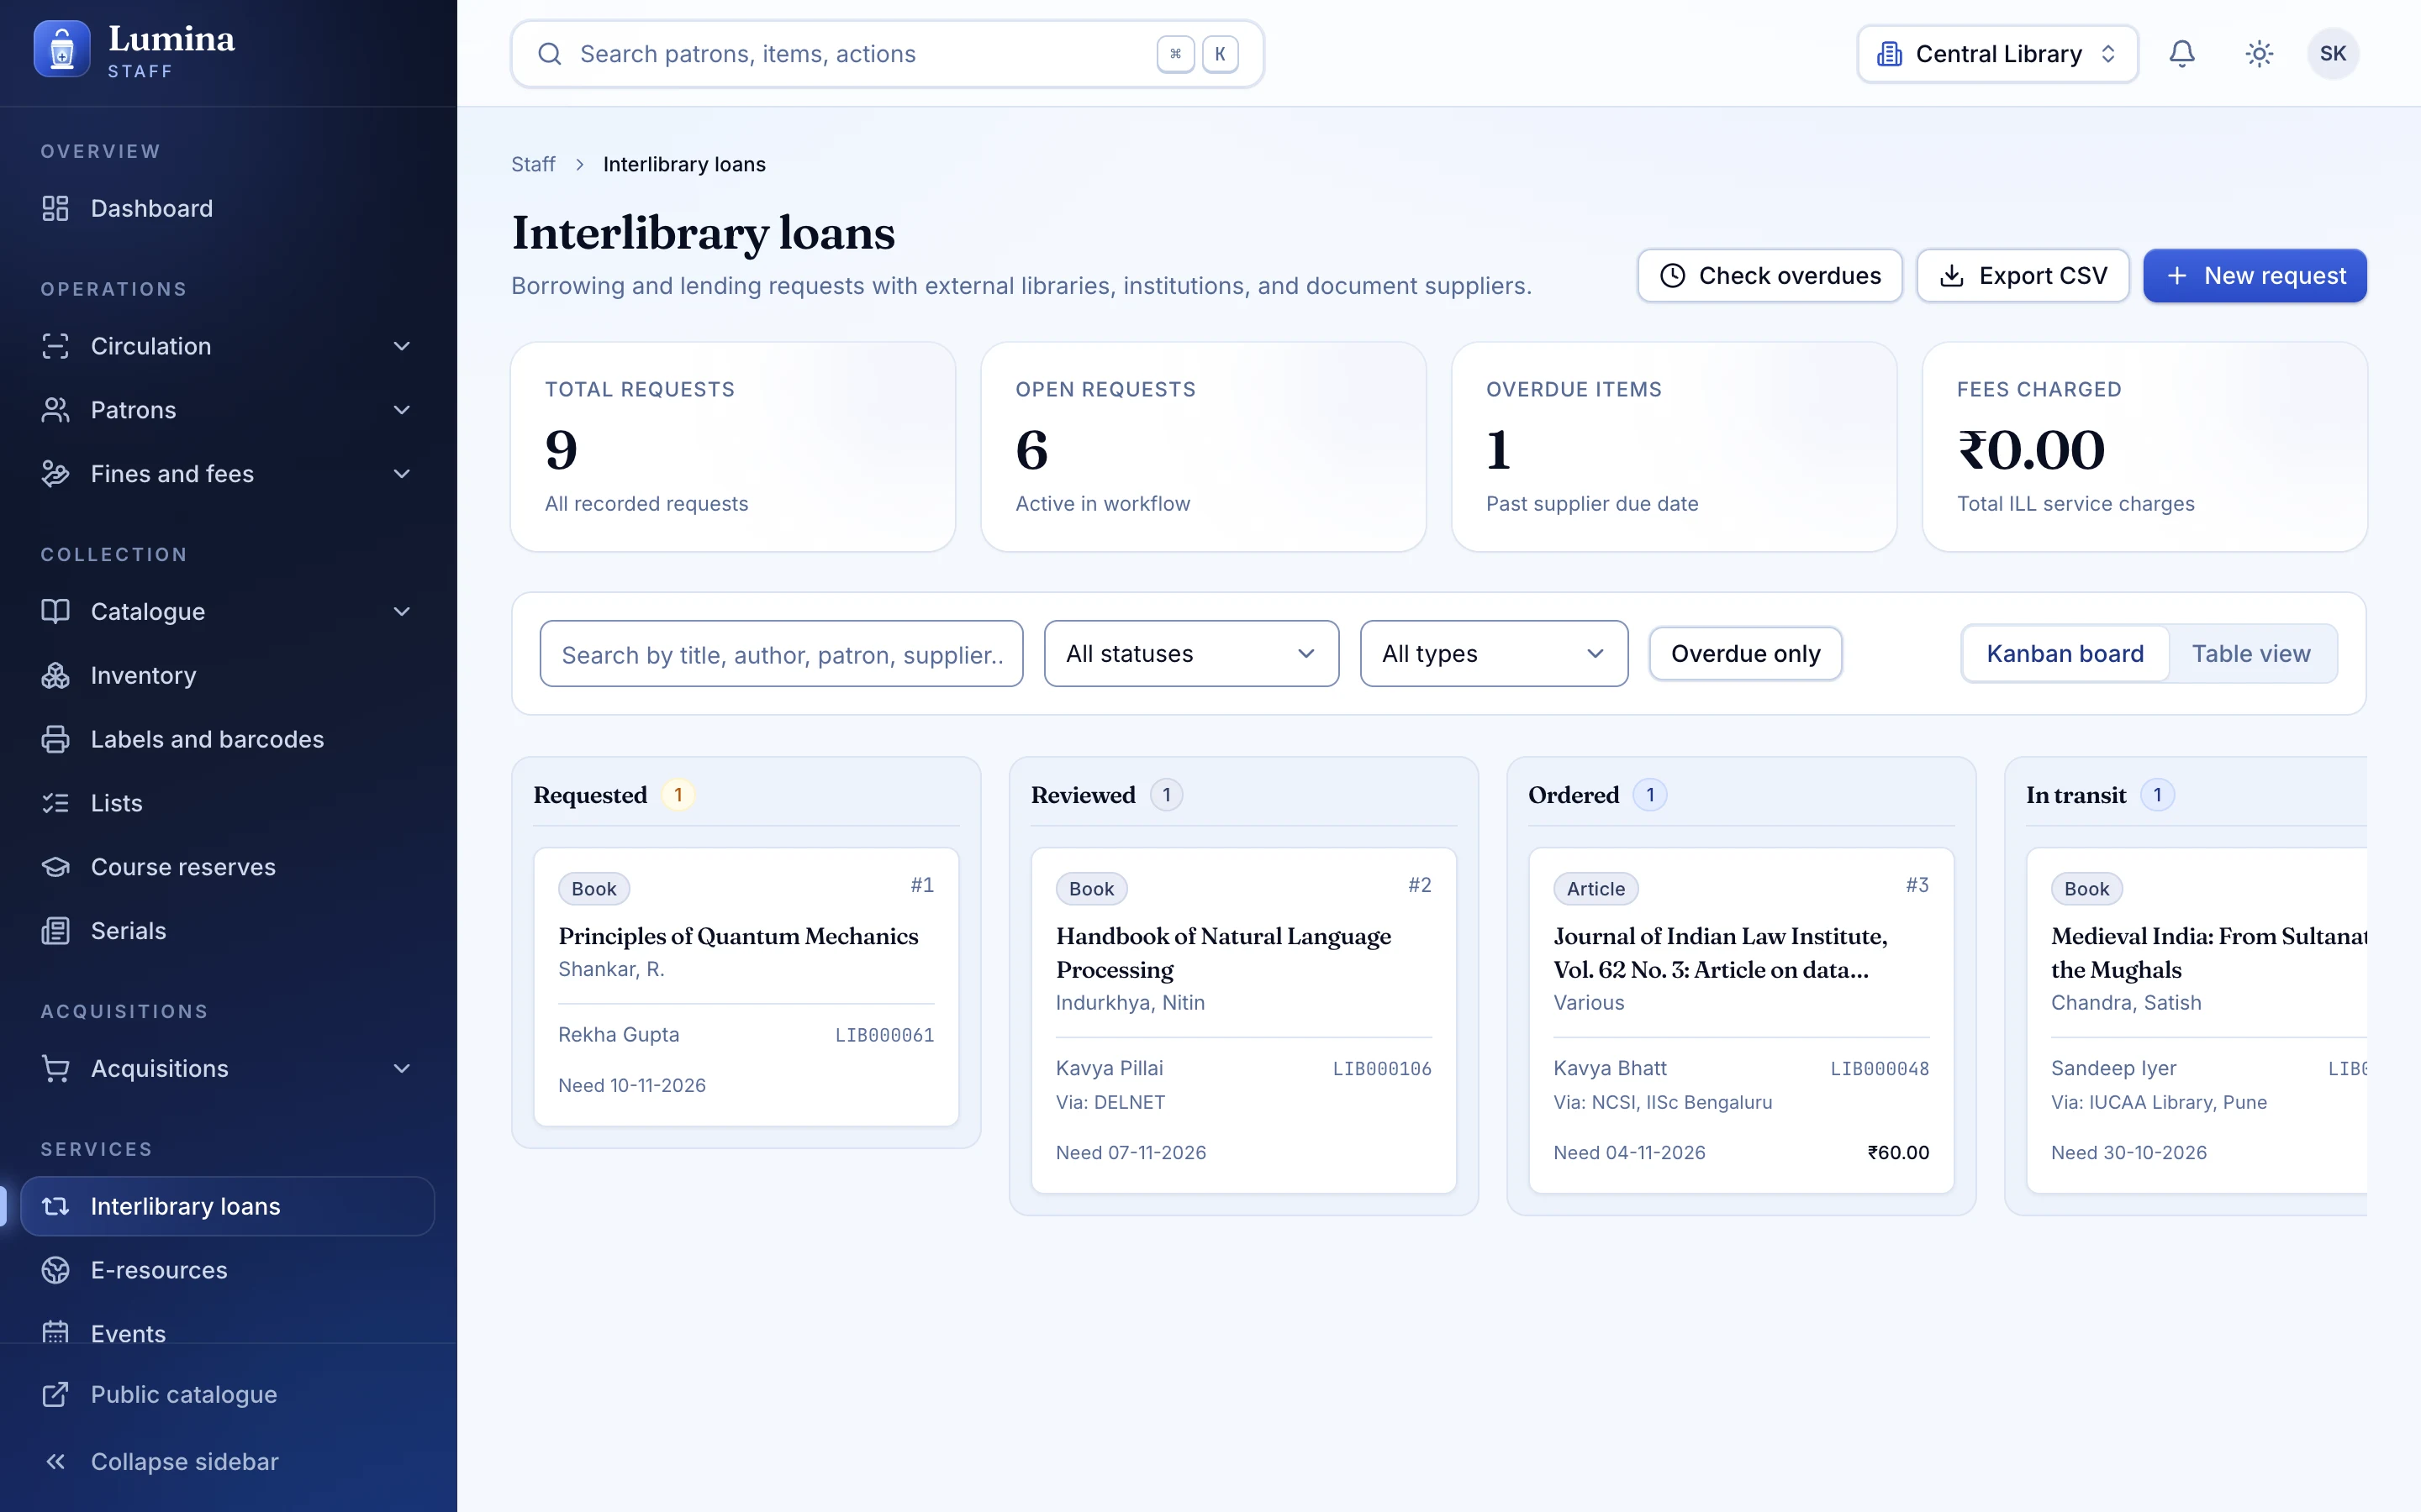Click the Serials newspaper icon
This screenshot has height=1512, width=2421.
[55, 931]
